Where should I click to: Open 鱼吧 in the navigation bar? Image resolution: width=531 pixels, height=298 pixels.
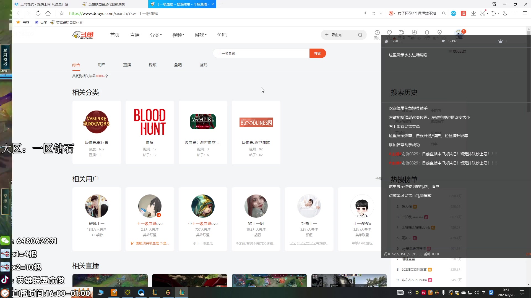tap(222, 35)
